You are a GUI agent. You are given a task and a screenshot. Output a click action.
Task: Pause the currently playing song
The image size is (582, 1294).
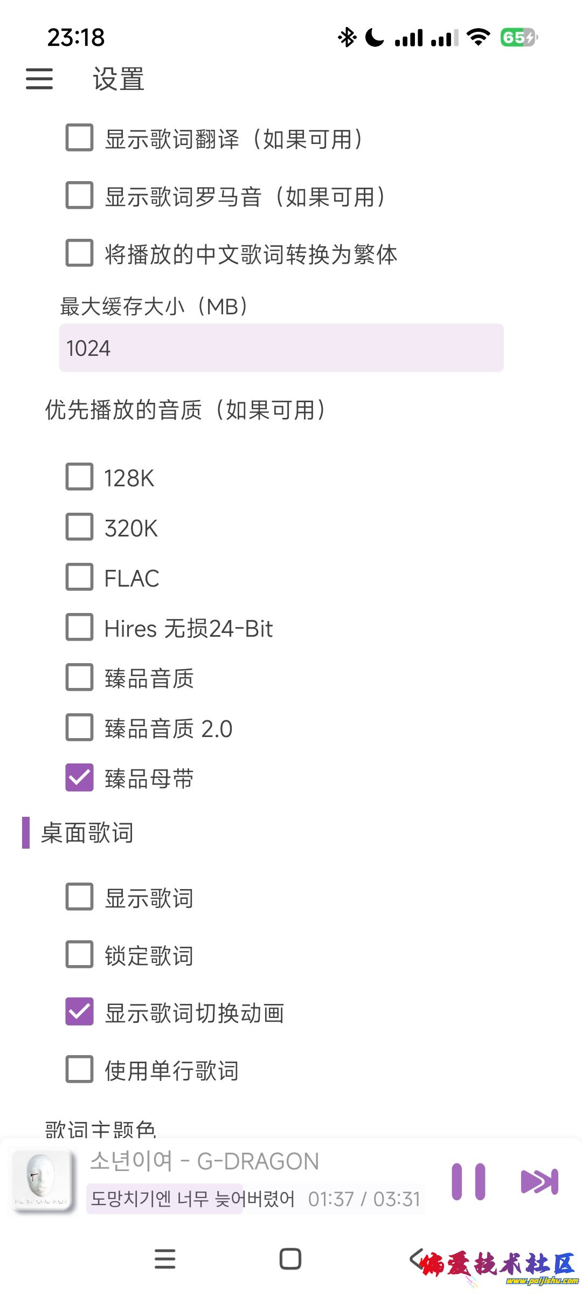point(468,1181)
